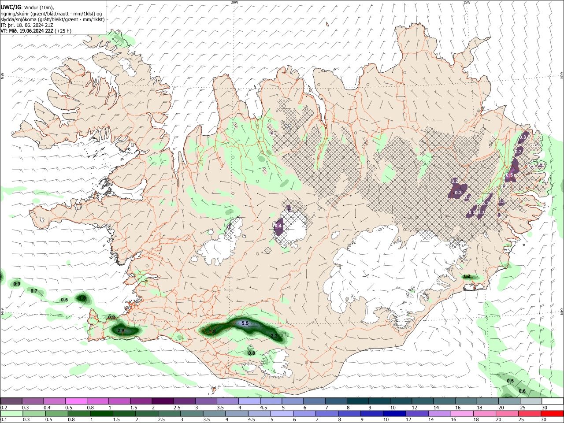Image resolution: width=564 pixels, height=423 pixels.
Task: Click the medium green swatch starting at 0.5 in lower scale
Action: [56, 413]
